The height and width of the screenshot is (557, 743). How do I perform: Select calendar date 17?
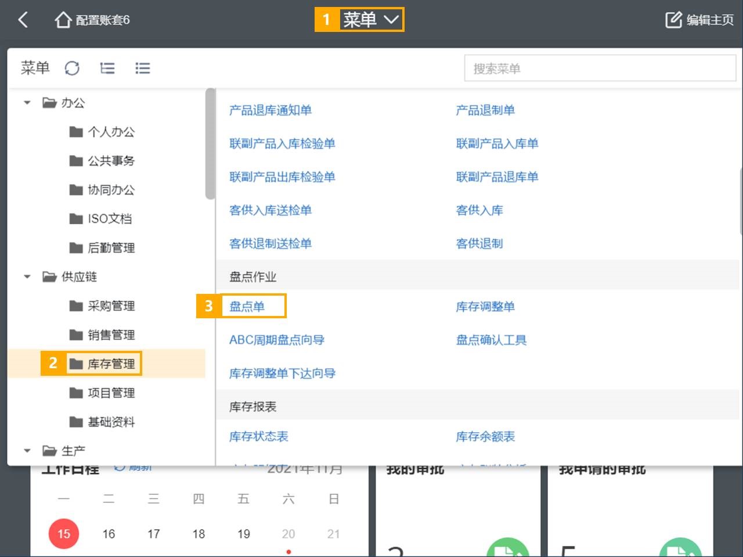(x=154, y=534)
